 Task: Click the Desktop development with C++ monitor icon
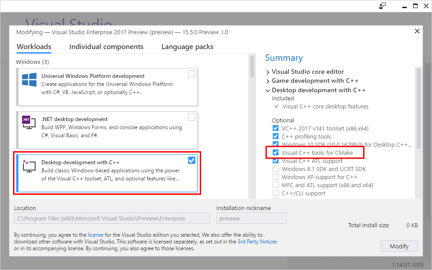coord(29,166)
